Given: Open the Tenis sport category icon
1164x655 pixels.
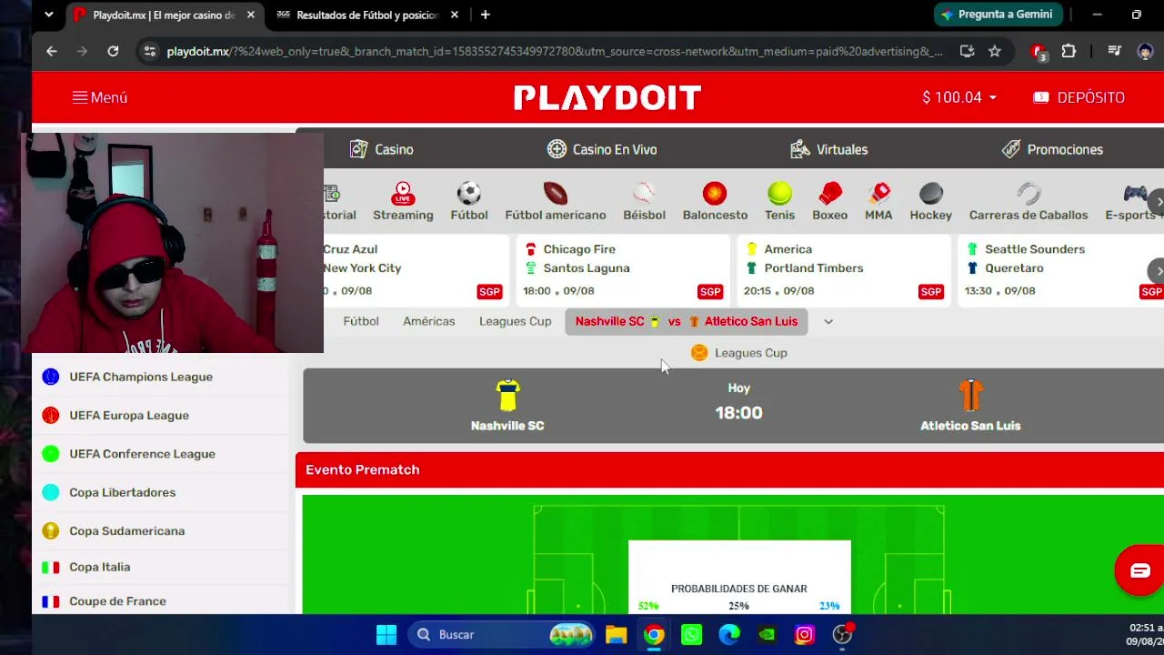Looking at the screenshot, I should (779, 193).
